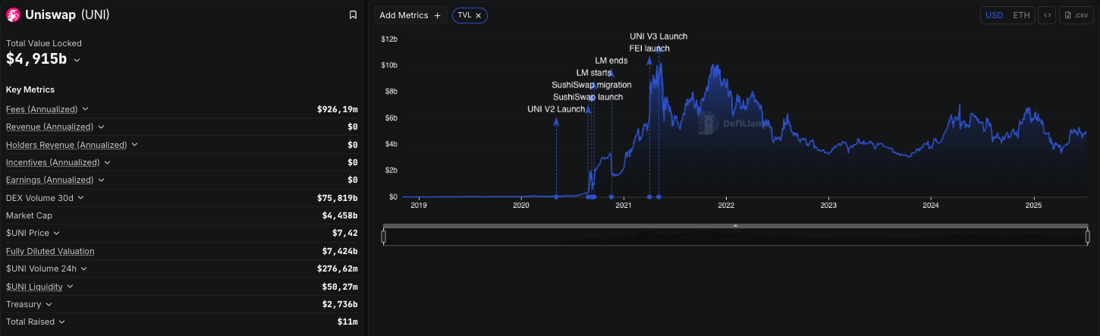Click the Uniswap unicorn logo icon
1100x336 pixels.
pyautogui.click(x=14, y=14)
